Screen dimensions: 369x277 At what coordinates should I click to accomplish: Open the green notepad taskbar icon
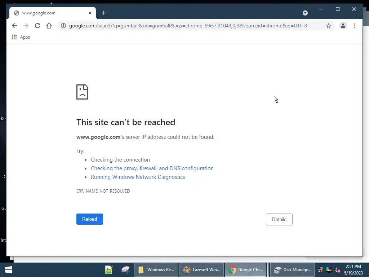pos(109,270)
